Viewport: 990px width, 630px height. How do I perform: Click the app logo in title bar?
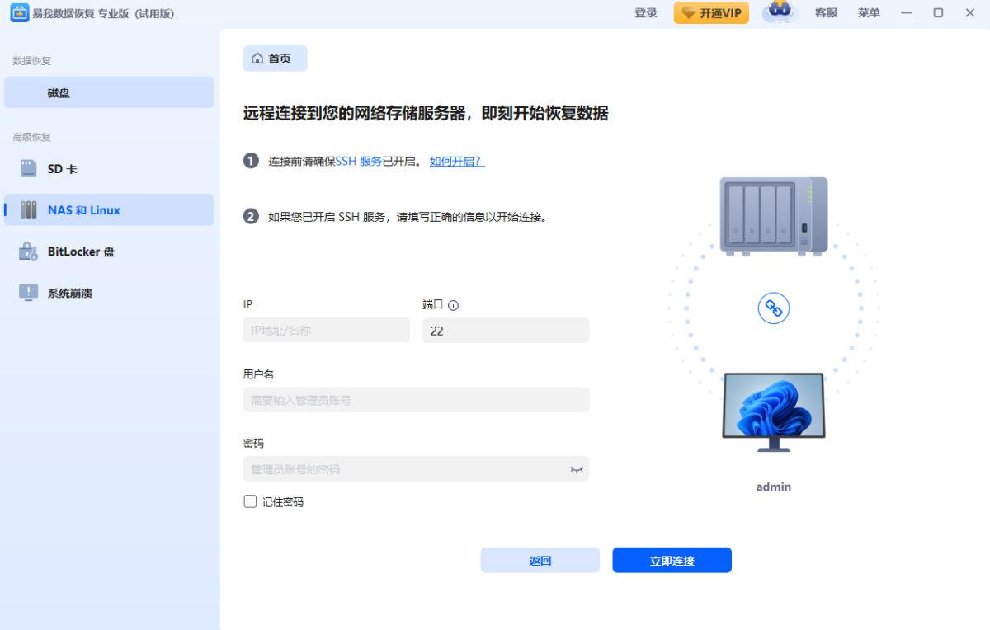pos(19,13)
